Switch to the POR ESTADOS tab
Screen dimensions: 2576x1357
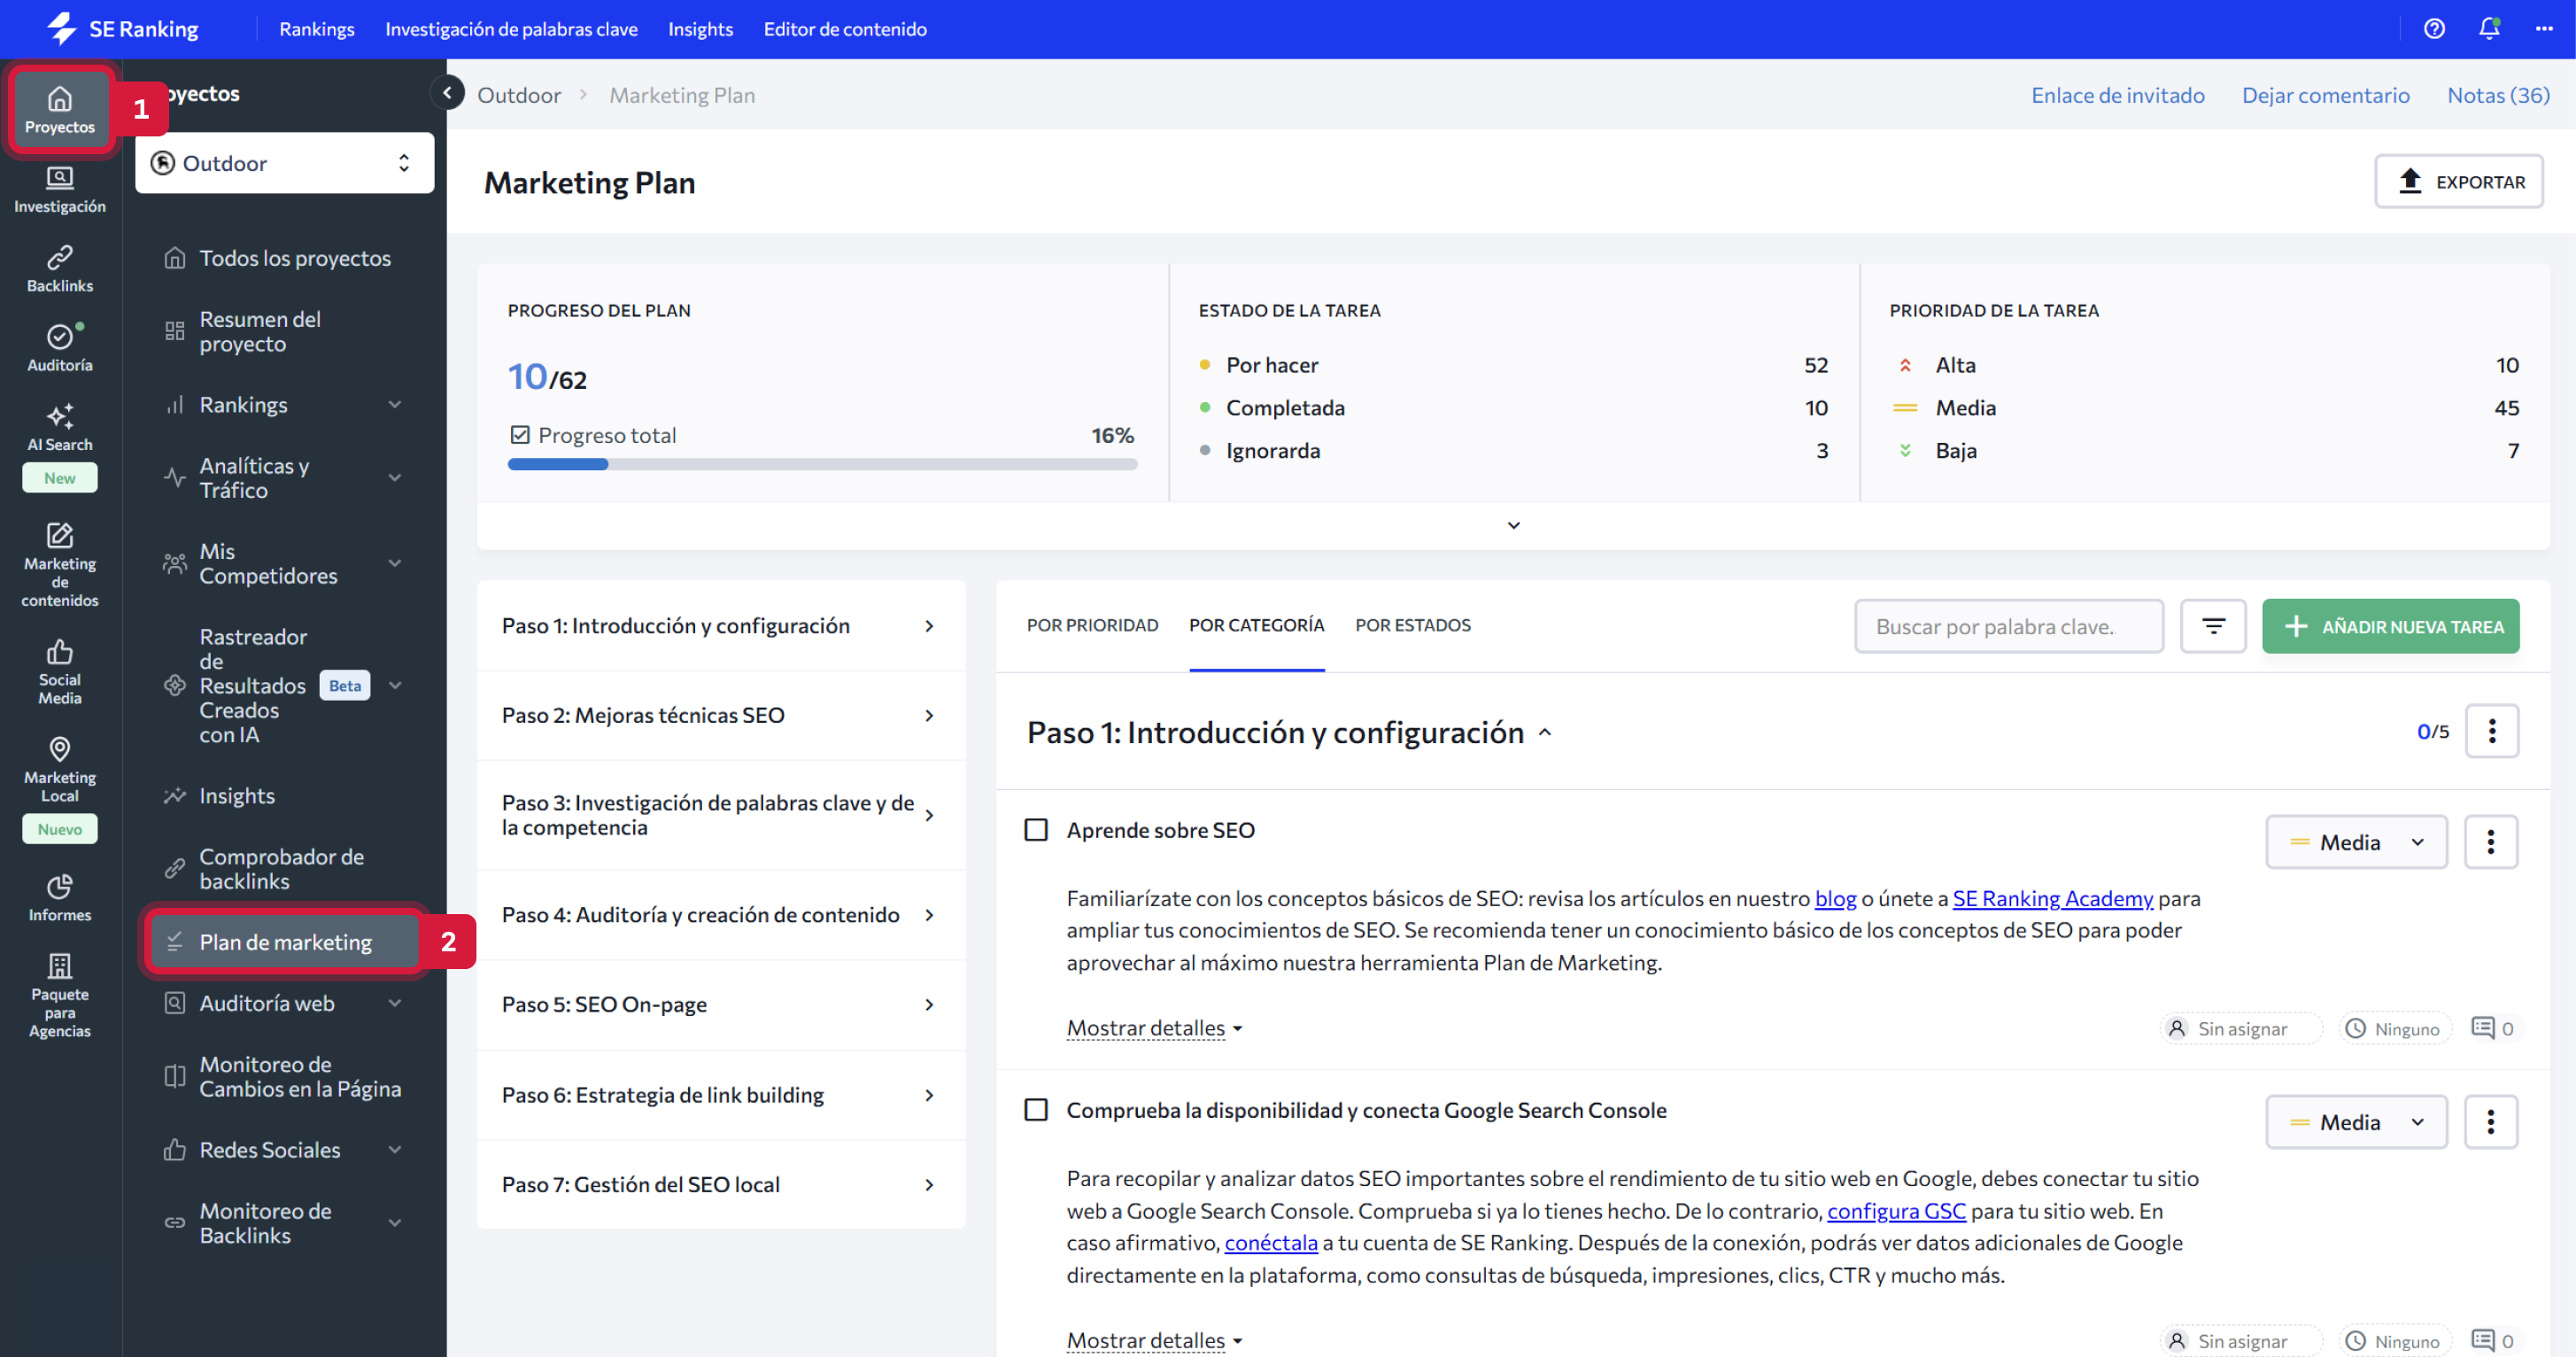1412,625
